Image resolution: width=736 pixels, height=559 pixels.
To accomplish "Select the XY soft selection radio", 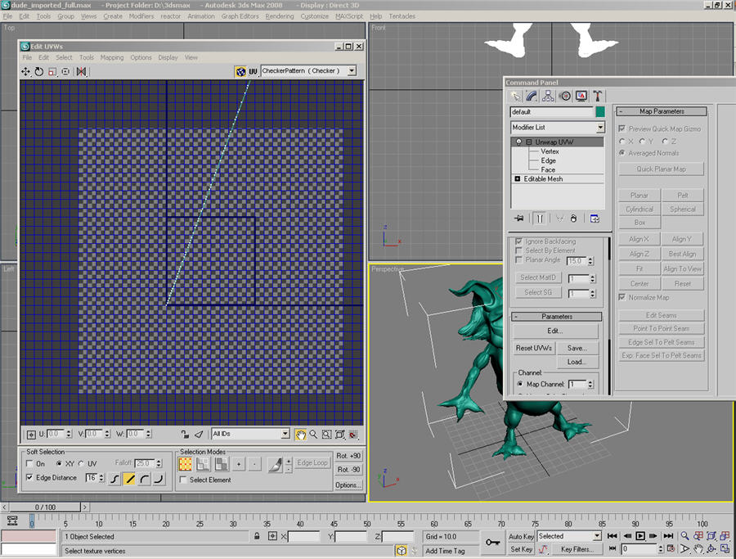I will [59, 463].
